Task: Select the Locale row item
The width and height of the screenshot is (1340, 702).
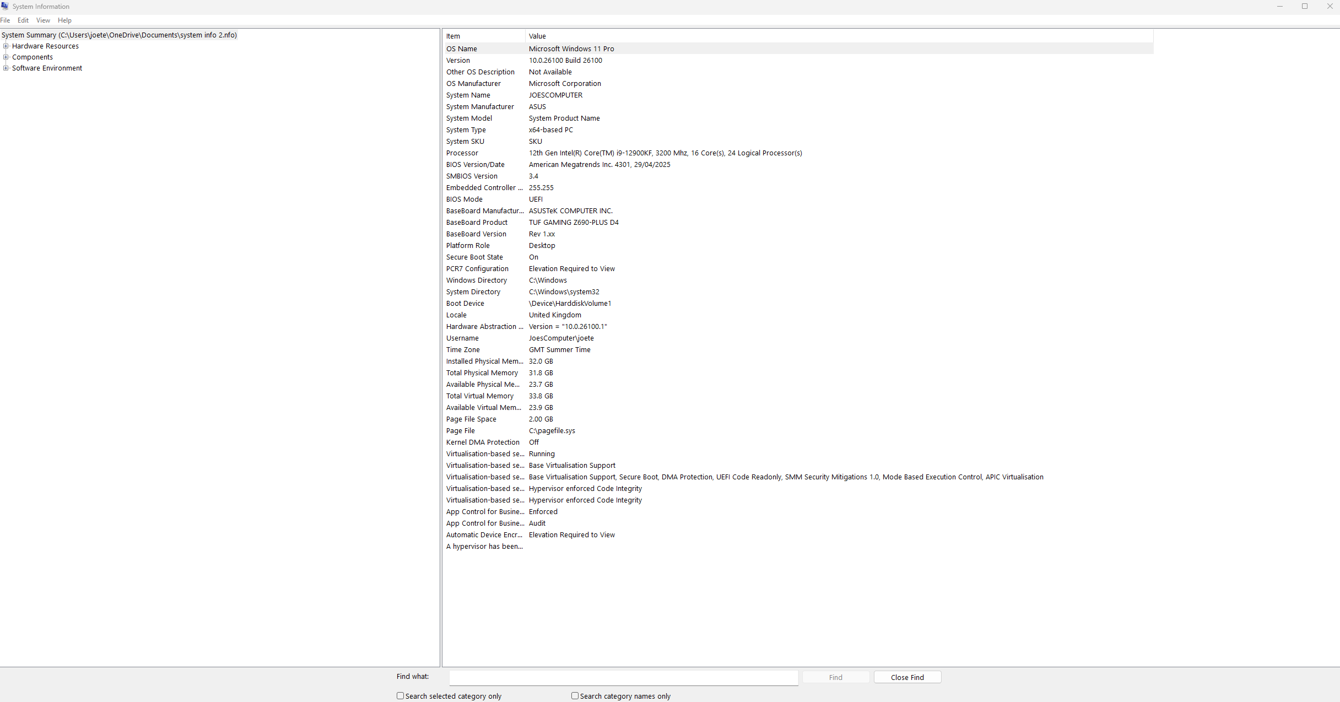Action: click(456, 315)
